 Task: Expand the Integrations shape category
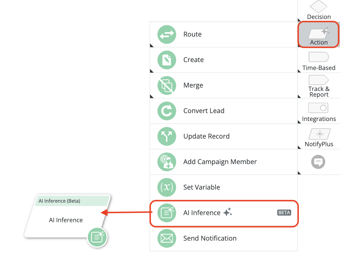(319, 112)
